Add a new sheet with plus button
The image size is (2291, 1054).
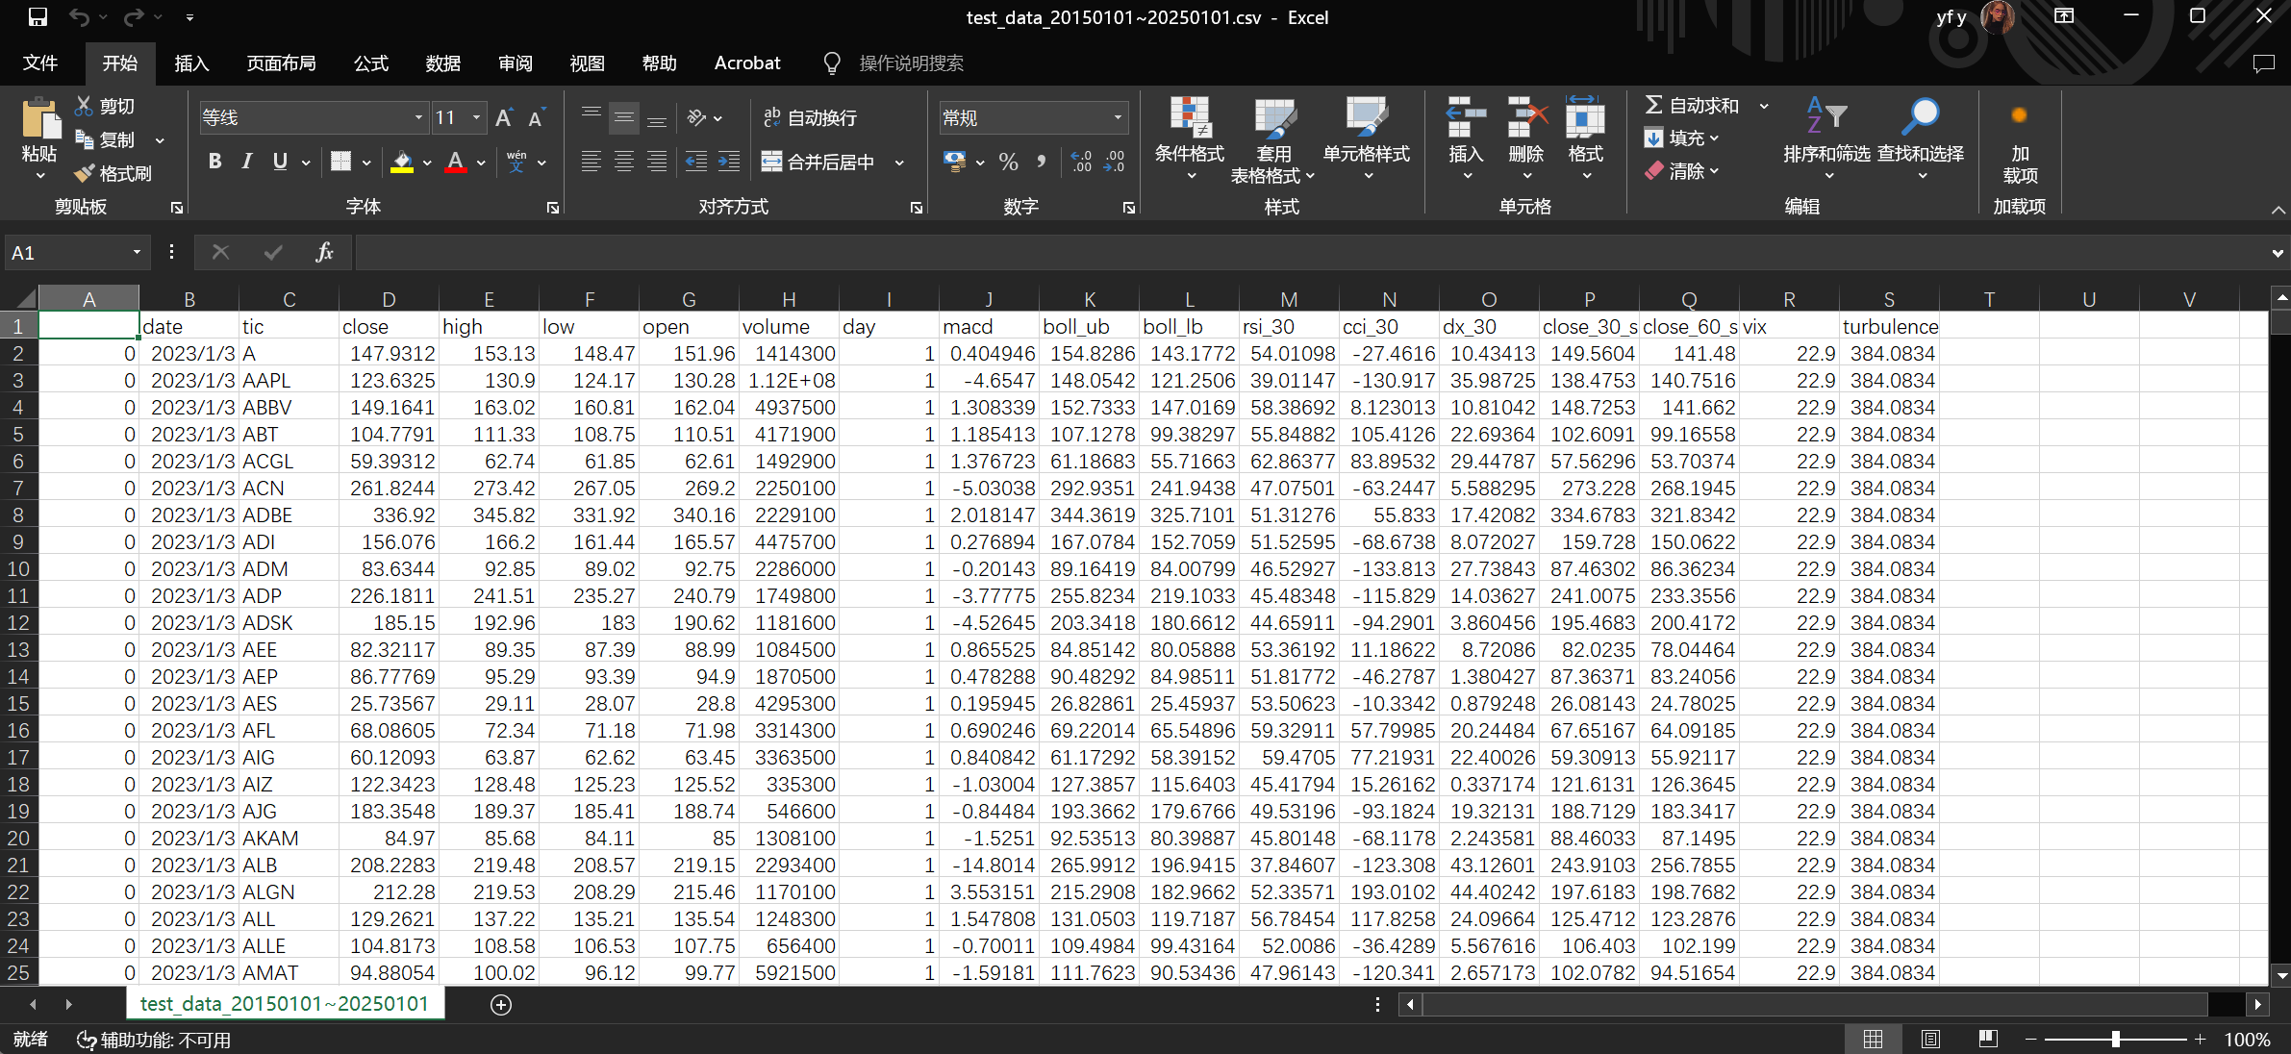[x=501, y=1005]
